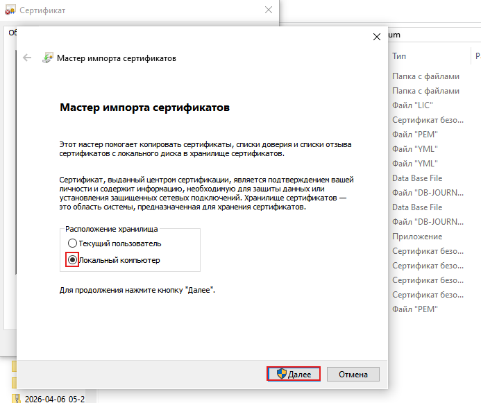
Task: Select first "Папка с файлами" row in Explorer
Action: tap(425, 76)
